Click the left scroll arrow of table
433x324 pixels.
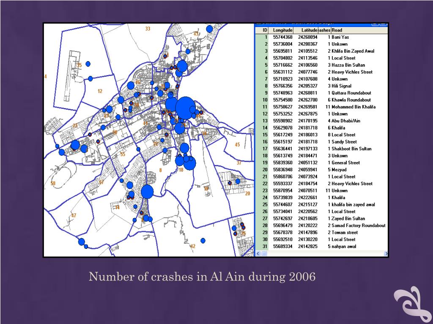[258, 254]
